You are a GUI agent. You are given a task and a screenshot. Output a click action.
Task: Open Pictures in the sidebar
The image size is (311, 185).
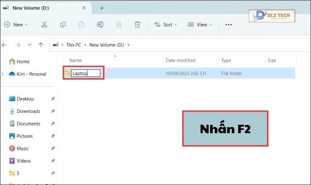(x=24, y=136)
